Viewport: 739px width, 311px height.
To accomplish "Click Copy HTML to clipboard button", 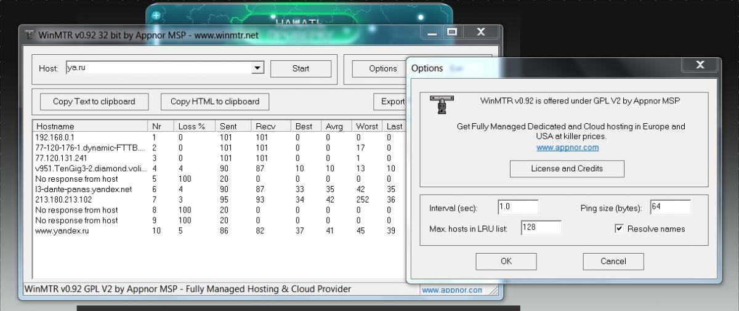I will (x=215, y=102).
